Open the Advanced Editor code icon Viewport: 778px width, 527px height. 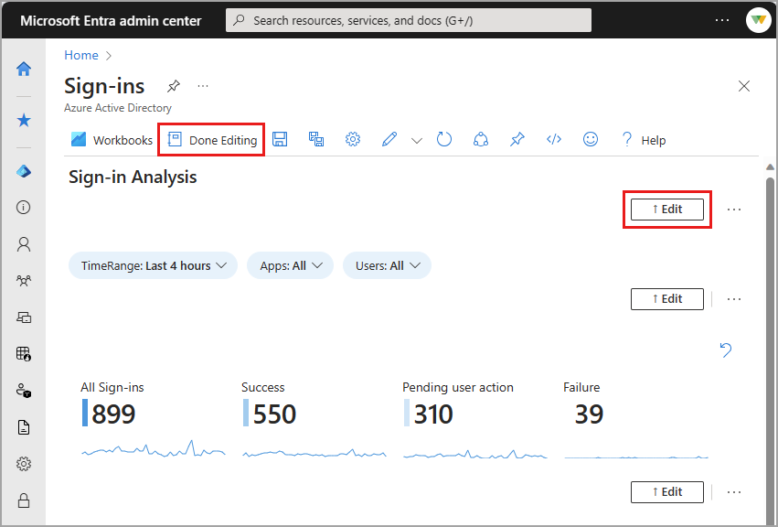coord(553,139)
